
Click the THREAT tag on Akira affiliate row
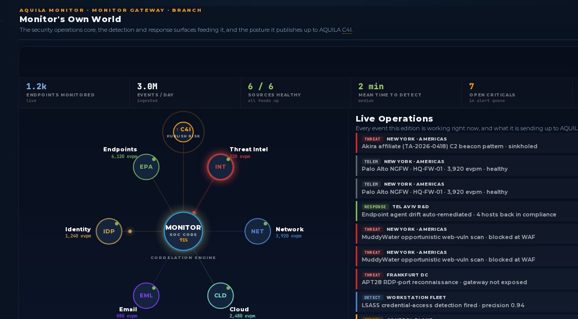pos(372,139)
